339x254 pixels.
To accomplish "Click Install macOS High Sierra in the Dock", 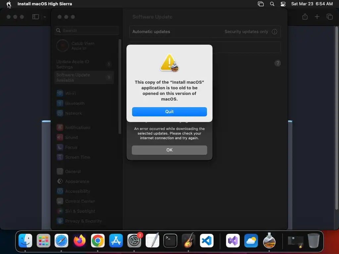I will pos(269,241).
